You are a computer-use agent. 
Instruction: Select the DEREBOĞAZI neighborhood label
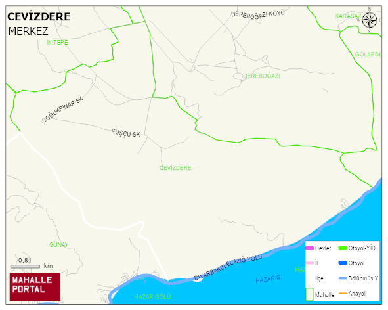[x=261, y=76]
